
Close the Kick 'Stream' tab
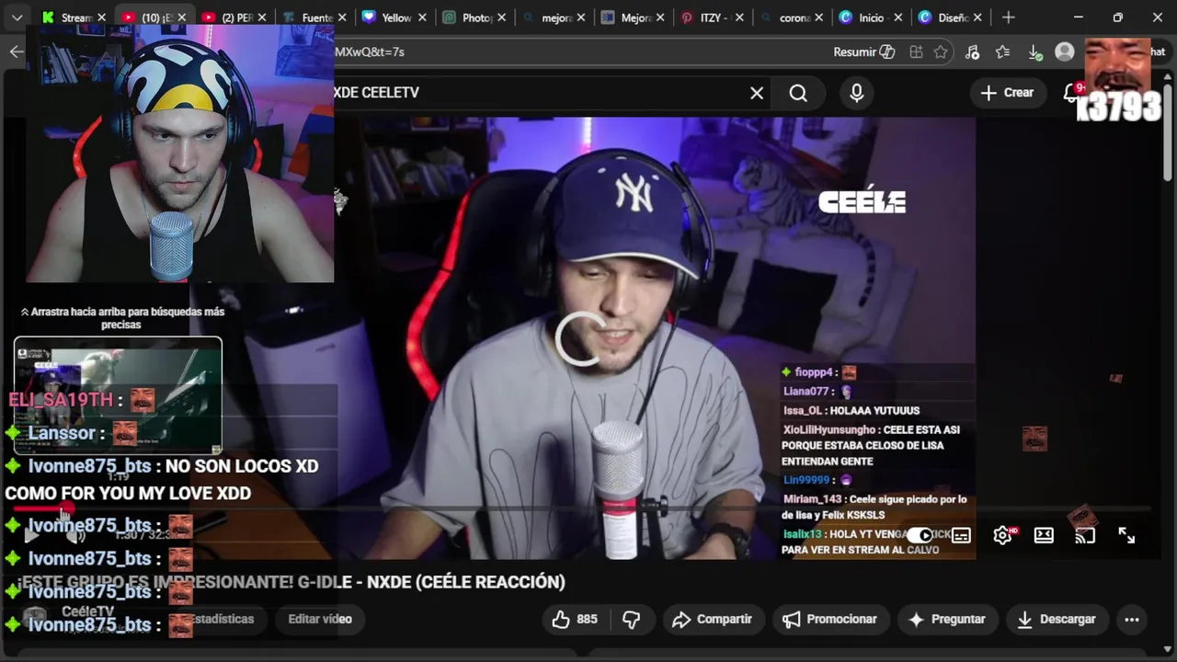click(101, 17)
